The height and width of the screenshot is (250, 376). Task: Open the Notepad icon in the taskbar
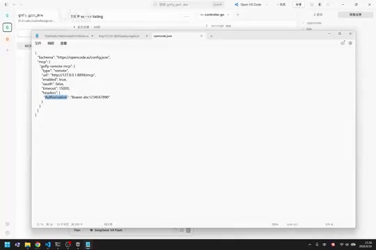[88, 244]
